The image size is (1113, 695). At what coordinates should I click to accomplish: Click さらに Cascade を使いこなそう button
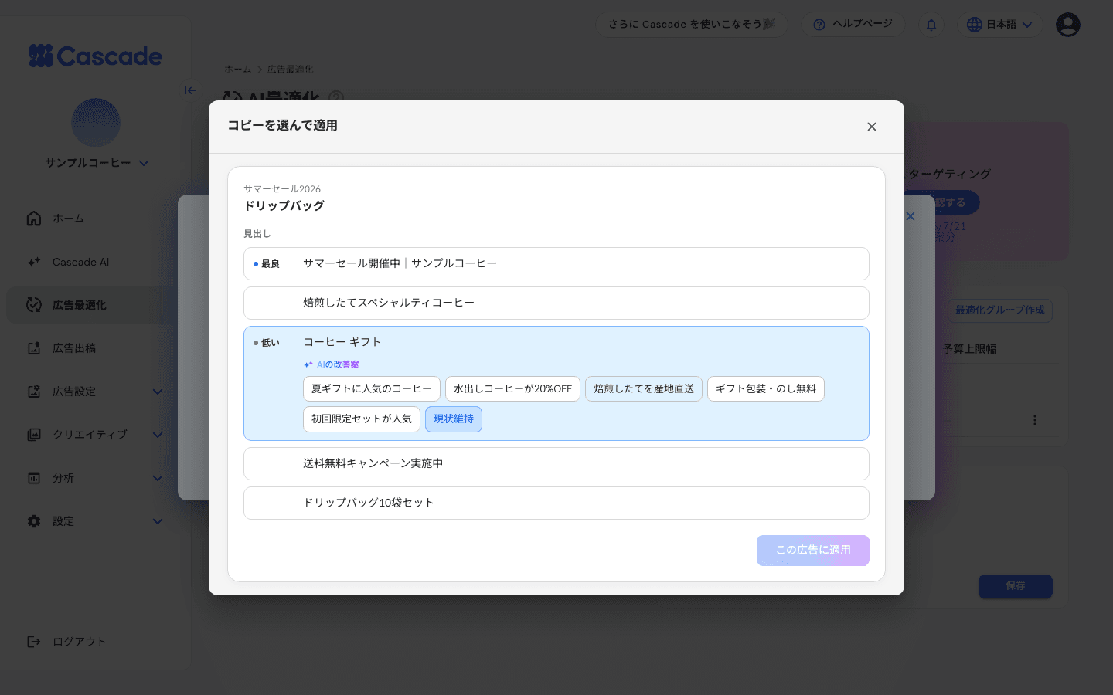692,25
